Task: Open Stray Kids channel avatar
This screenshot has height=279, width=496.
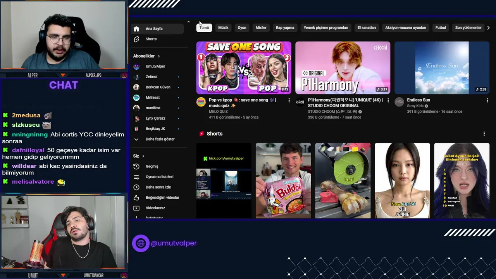Action: (399, 102)
